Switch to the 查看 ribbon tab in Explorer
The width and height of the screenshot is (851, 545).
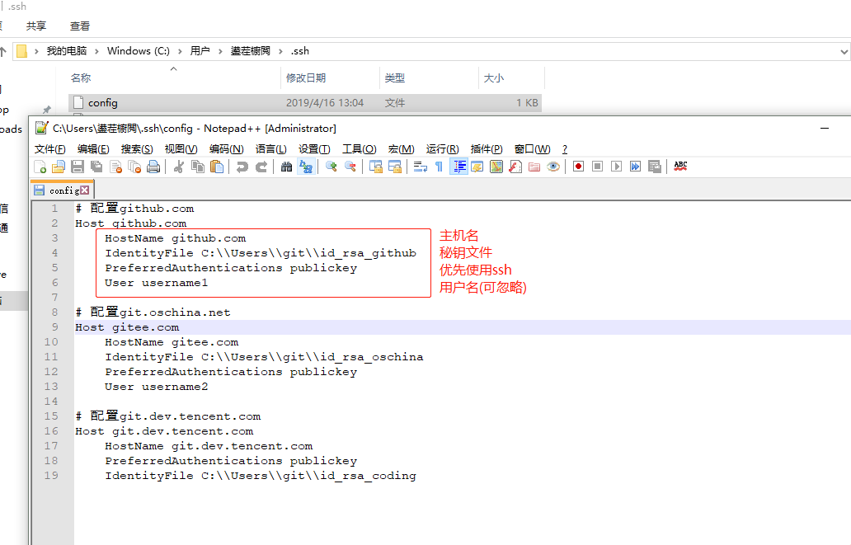(x=80, y=26)
